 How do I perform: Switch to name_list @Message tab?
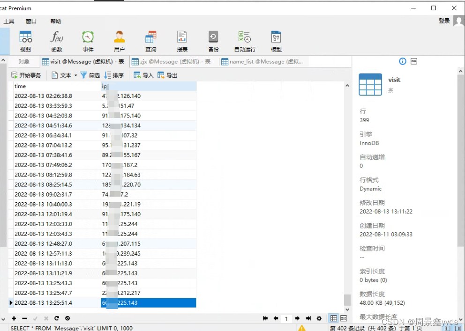(x=263, y=62)
